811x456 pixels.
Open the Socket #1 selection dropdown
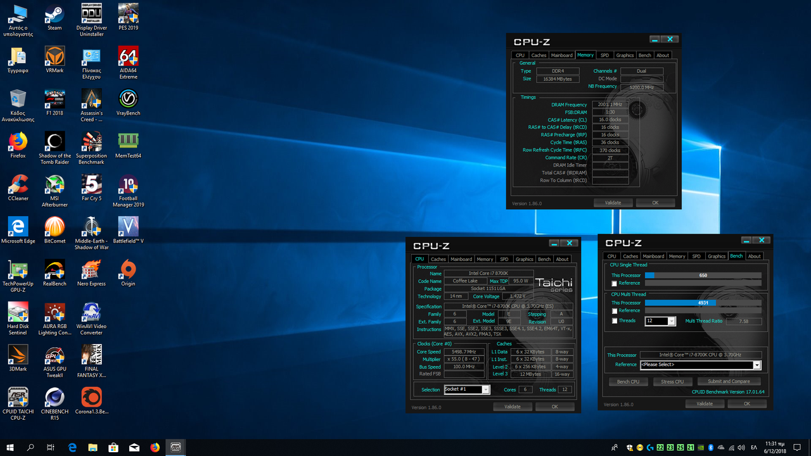tap(467, 389)
